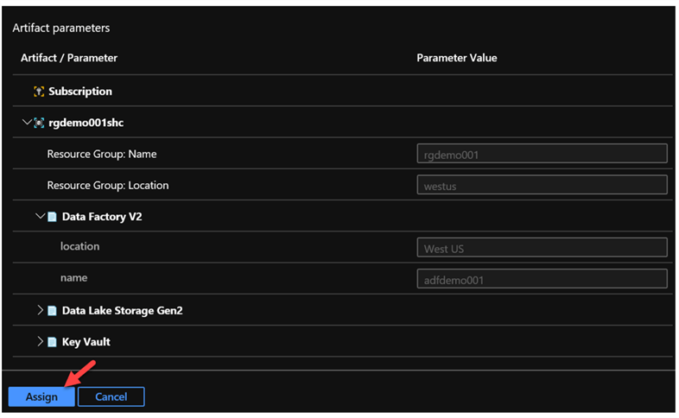The height and width of the screenshot is (418, 679).
Task: Click the Data Lake Storage Gen2 icon
Action: click(x=53, y=311)
